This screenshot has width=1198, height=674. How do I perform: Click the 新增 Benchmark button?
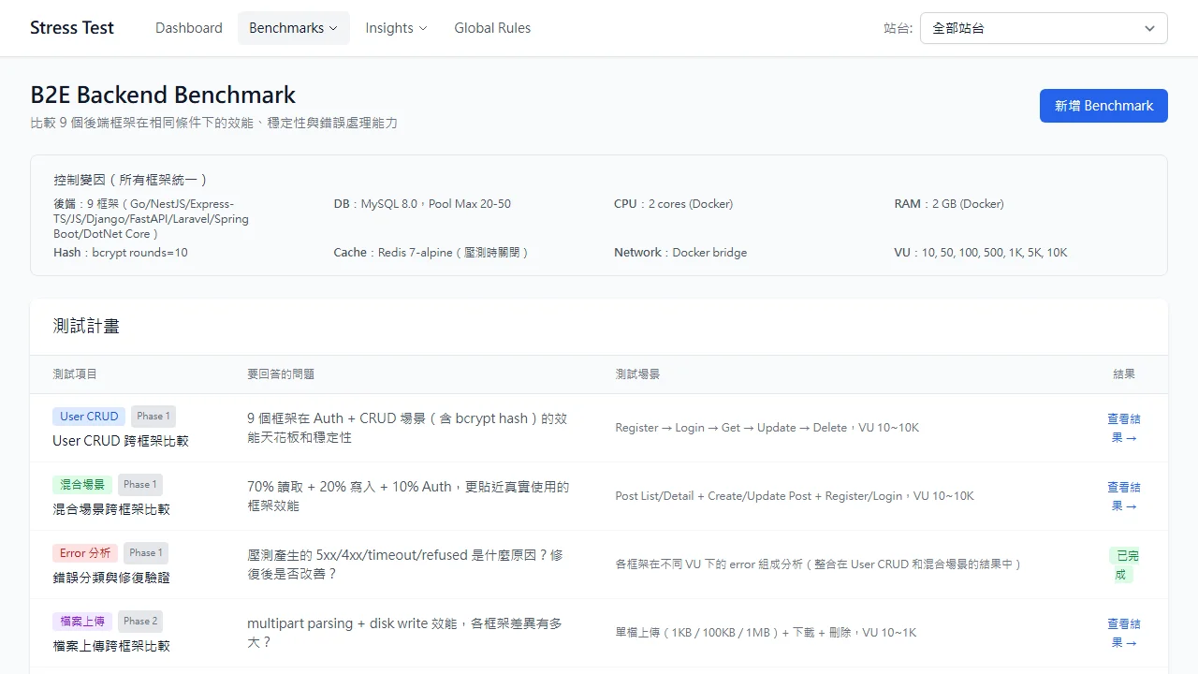(x=1103, y=106)
